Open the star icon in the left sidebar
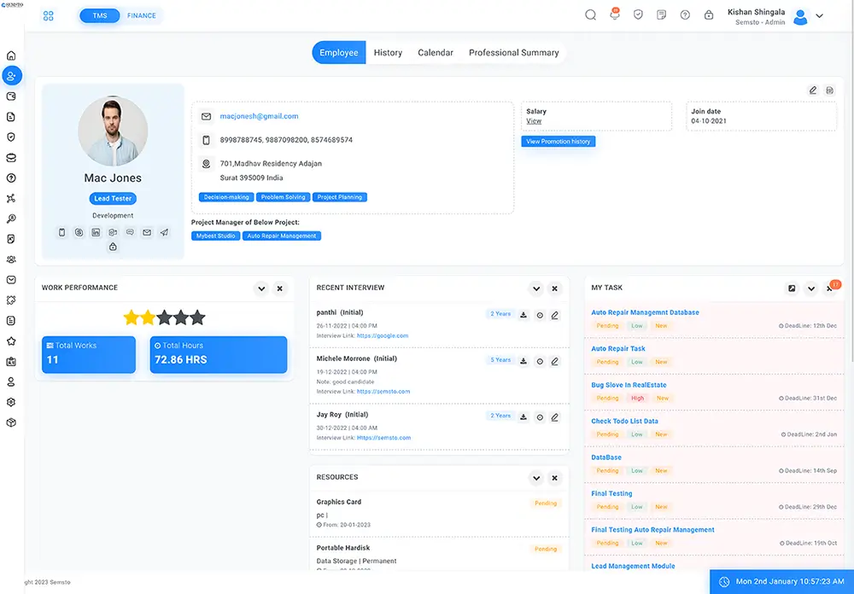 coord(11,341)
